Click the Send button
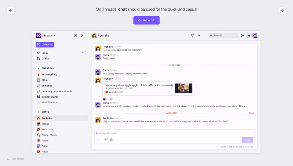This screenshot has width=293, height=166. [247, 140]
